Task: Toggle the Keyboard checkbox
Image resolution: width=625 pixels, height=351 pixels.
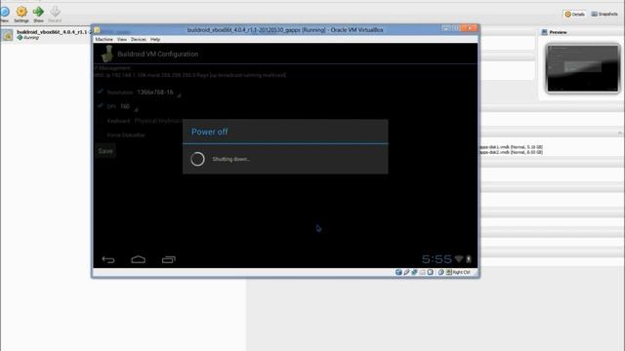Action: click(100, 121)
